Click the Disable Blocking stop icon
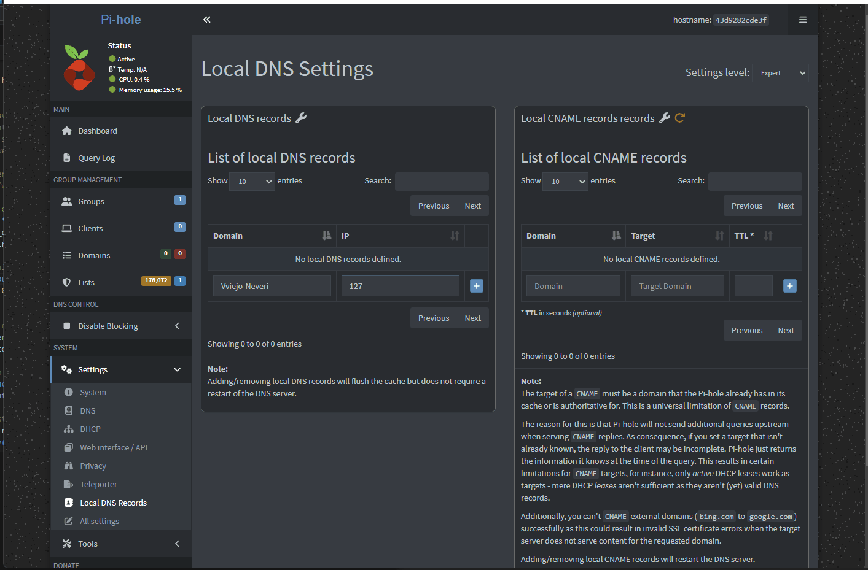This screenshot has height=570, width=868. coord(67,326)
